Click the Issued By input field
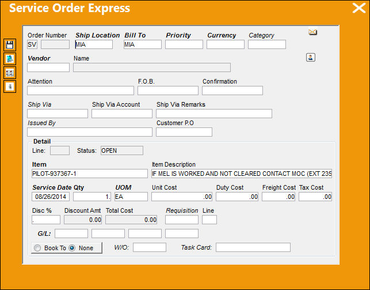 point(90,132)
